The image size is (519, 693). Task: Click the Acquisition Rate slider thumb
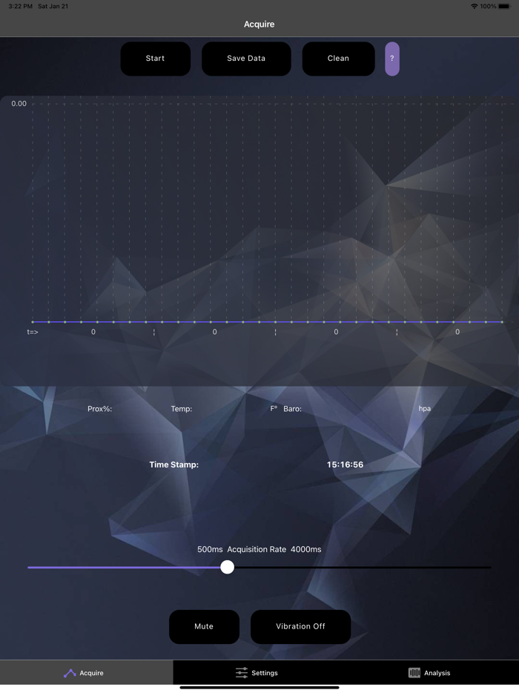point(227,567)
